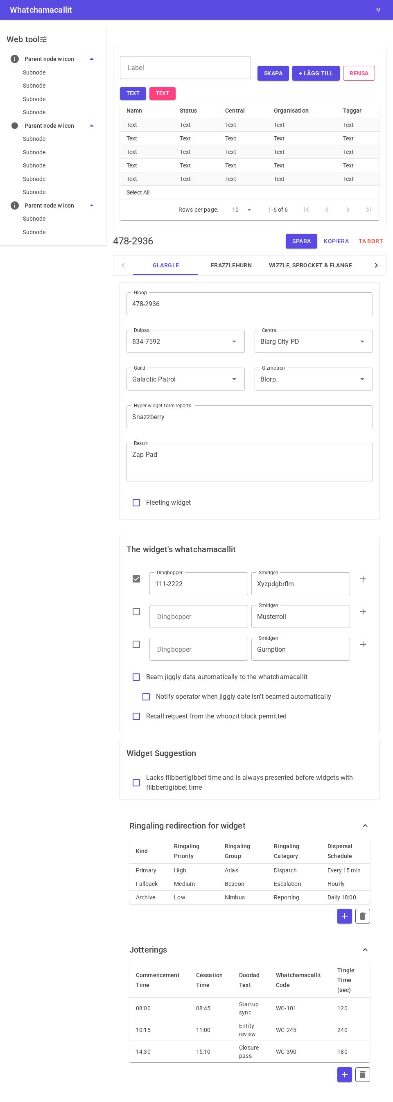Click the Result text area
This screenshot has width=393, height=1102.
coord(250,462)
